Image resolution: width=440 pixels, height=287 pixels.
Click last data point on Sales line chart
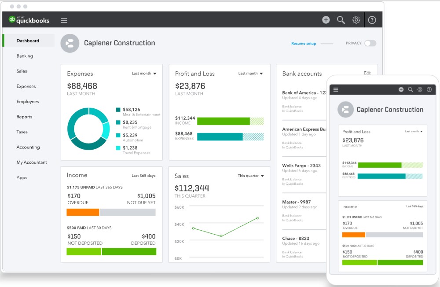coord(257,218)
